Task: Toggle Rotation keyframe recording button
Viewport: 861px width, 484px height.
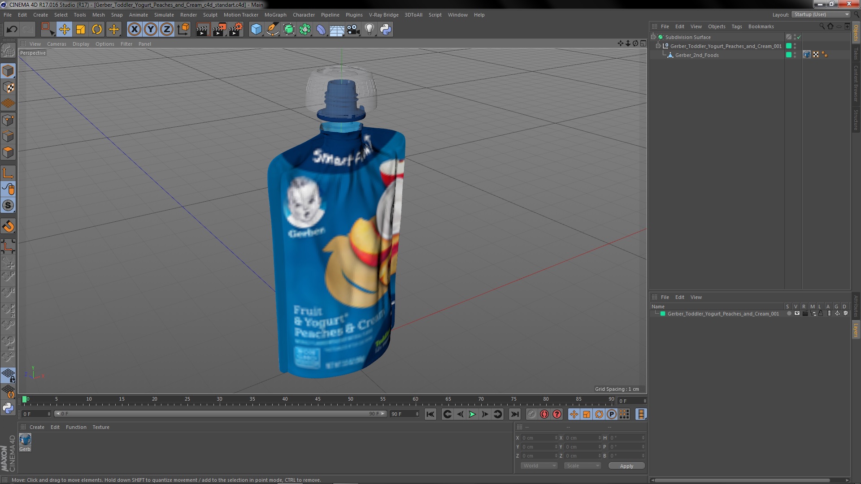Action: [x=599, y=415]
